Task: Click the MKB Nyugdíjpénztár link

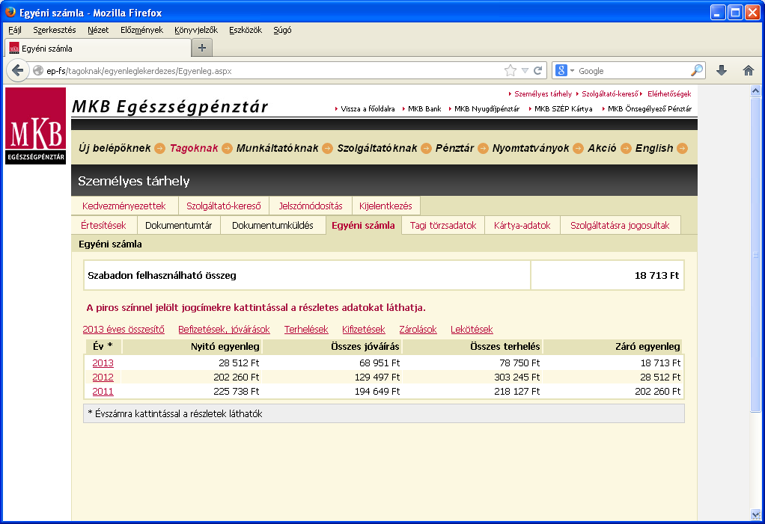Action: point(487,108)
